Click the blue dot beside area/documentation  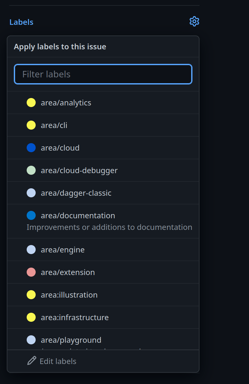pos(31,215)
